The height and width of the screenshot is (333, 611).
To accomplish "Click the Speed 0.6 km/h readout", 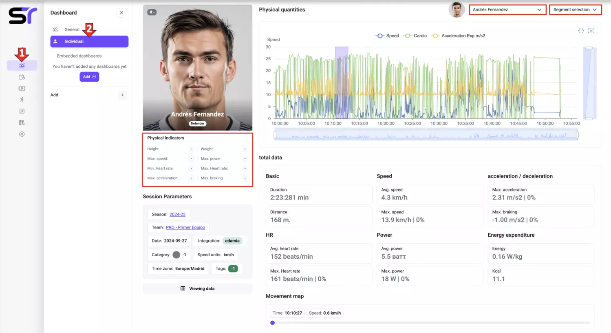I will click(325, 313).
